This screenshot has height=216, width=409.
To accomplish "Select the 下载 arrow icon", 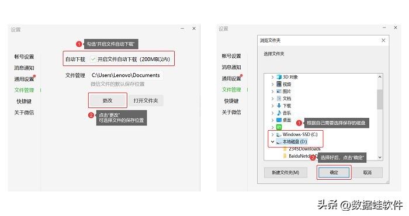I will pos(279,106).
